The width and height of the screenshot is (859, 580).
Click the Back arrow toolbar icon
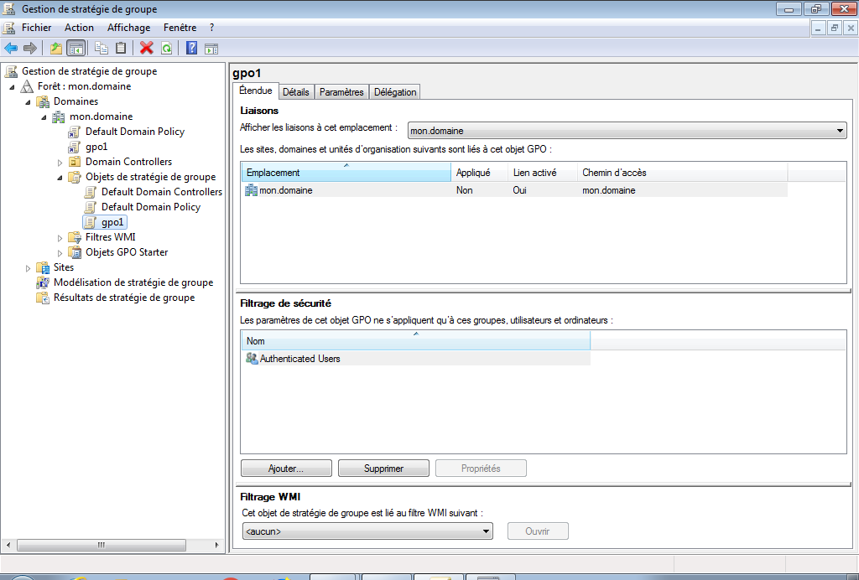pyautogui.click(x=11, y=48)
